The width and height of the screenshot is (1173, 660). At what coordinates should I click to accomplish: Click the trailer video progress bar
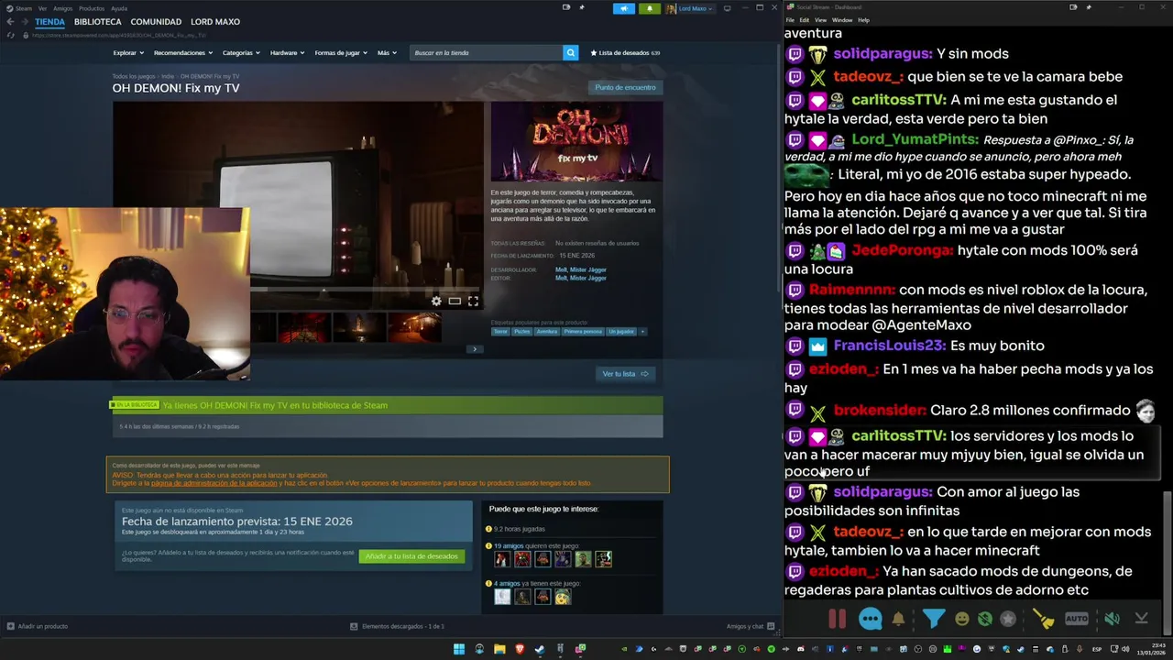[365, 290]
